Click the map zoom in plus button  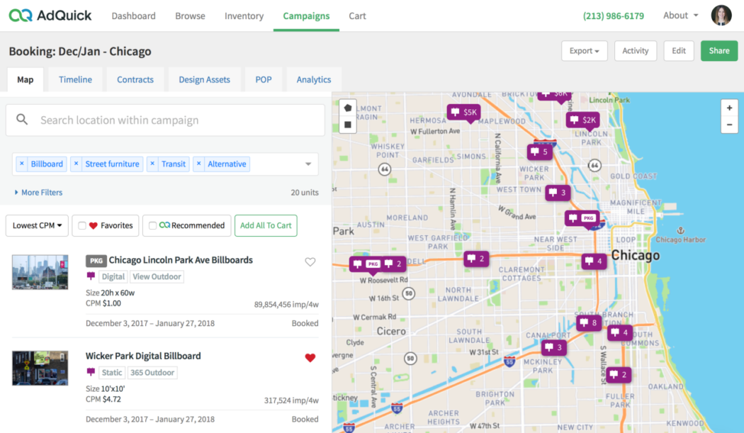click(728, 108)
